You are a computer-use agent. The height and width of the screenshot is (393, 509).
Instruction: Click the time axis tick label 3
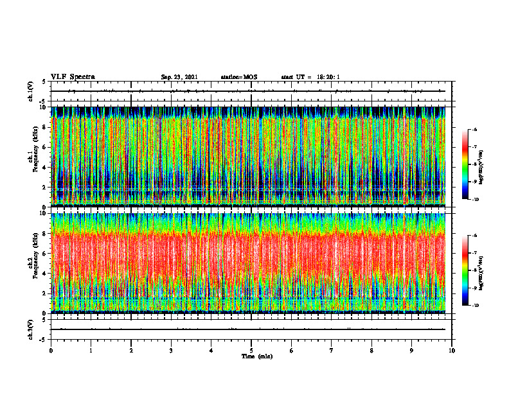tap(171, 351)
